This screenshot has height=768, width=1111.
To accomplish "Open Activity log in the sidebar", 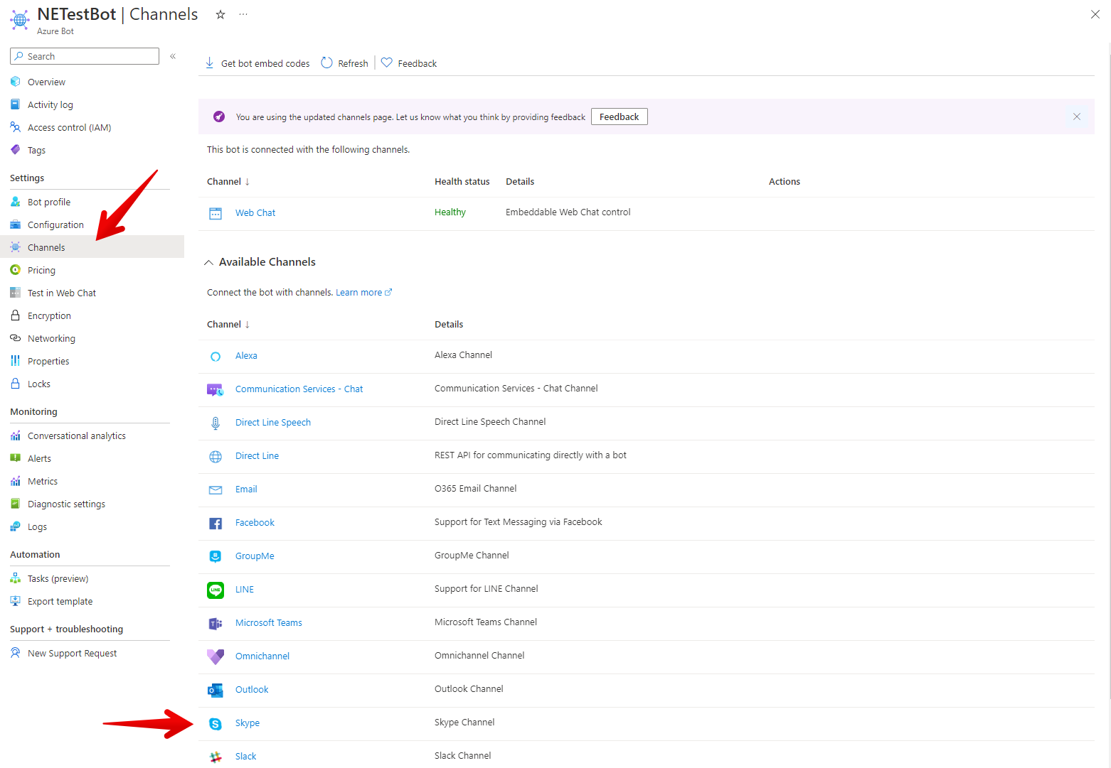I will tap(51, 105).
